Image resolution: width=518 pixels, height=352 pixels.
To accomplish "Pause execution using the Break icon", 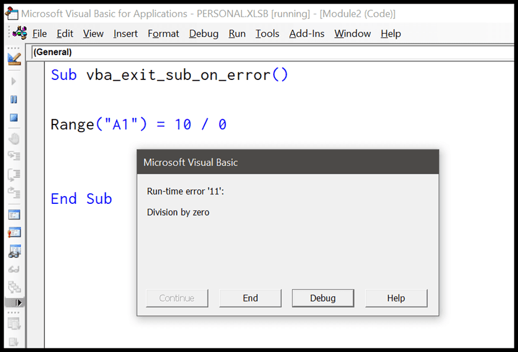I will point(13,99).
